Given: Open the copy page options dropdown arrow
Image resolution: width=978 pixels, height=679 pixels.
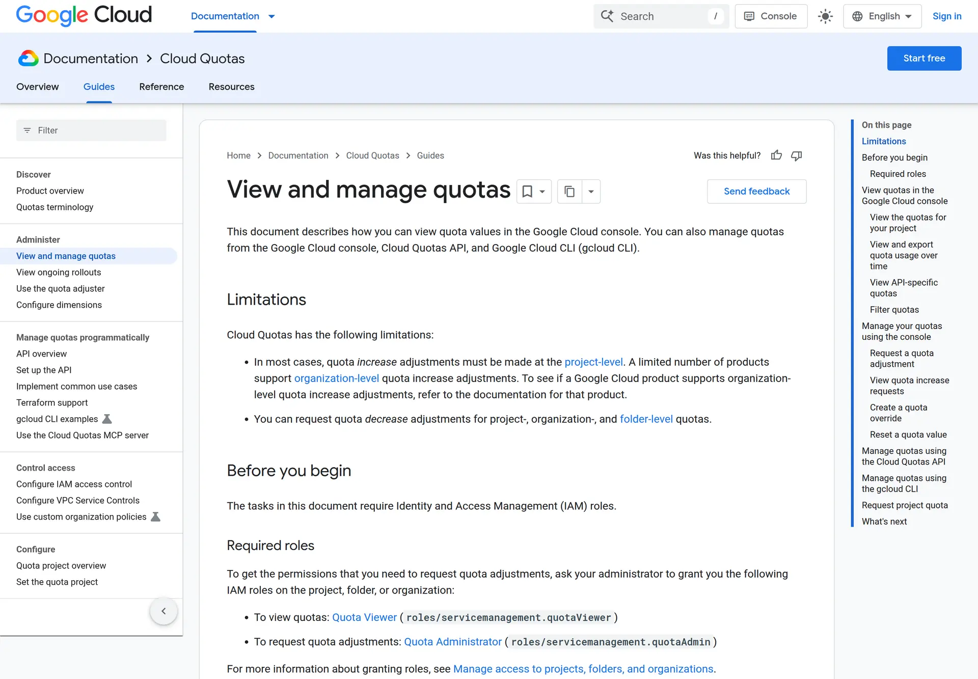Looking at the screenshot, I should click(x=591, y=192).
